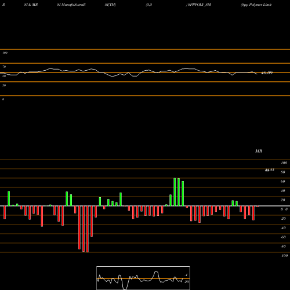
Task: Select the 100 axis label in the RSI panel
Action: 5,53
